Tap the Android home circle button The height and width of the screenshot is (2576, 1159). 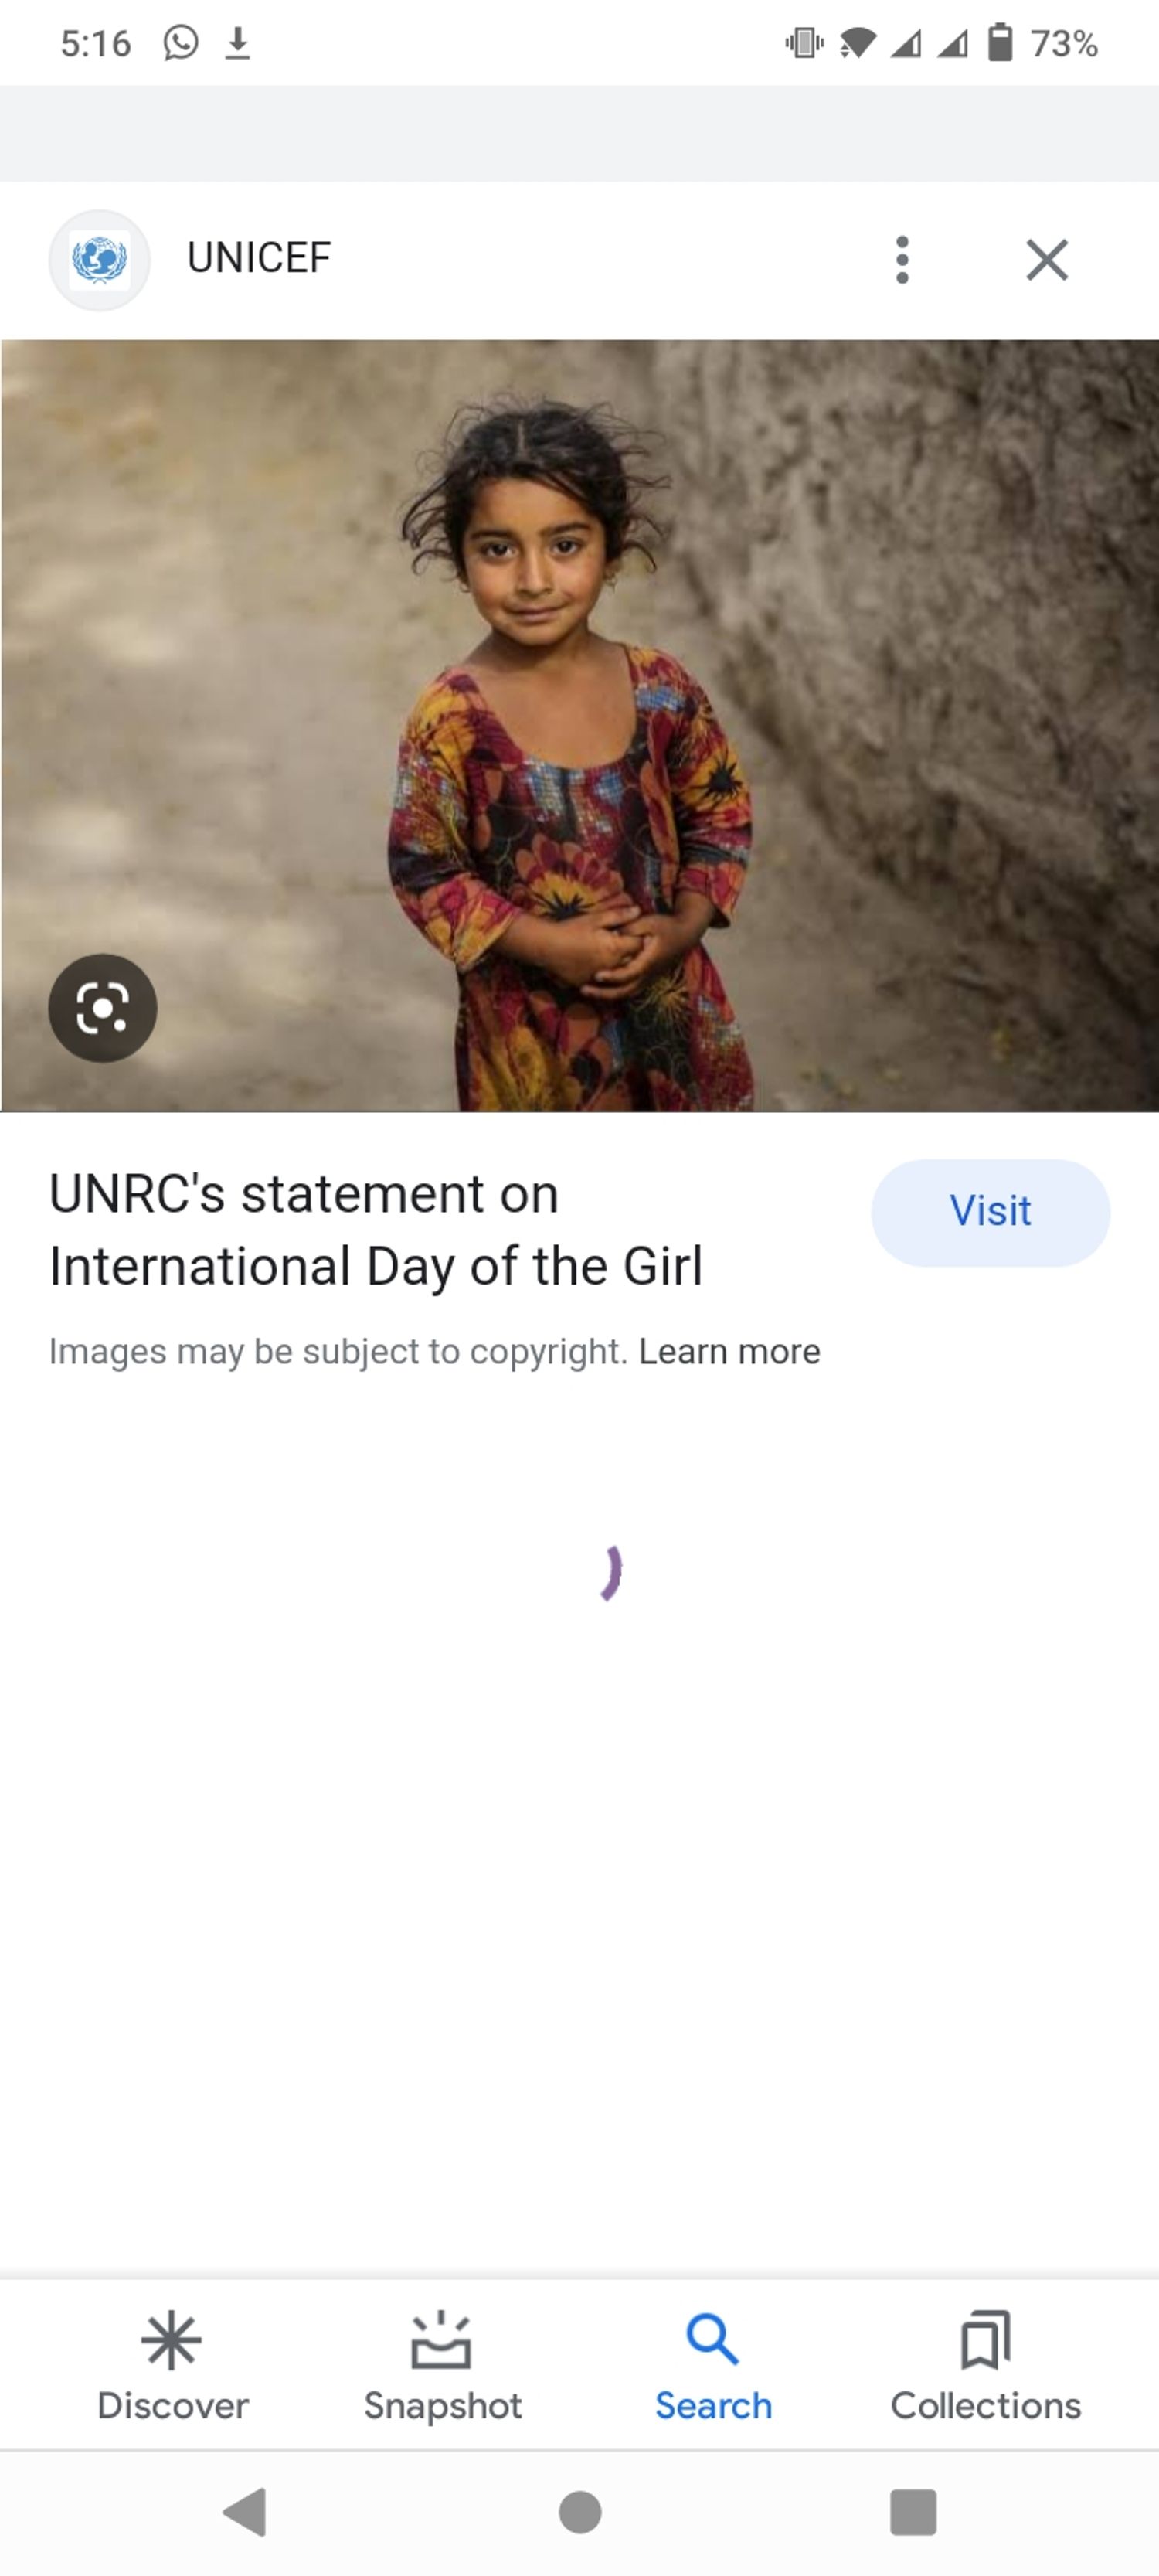580,2511
